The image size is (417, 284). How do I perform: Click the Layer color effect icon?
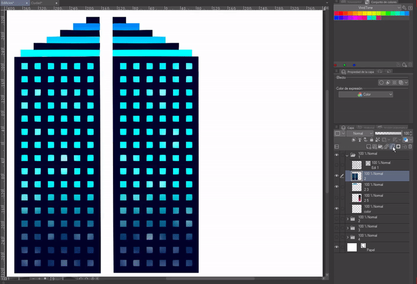point(401,83)
